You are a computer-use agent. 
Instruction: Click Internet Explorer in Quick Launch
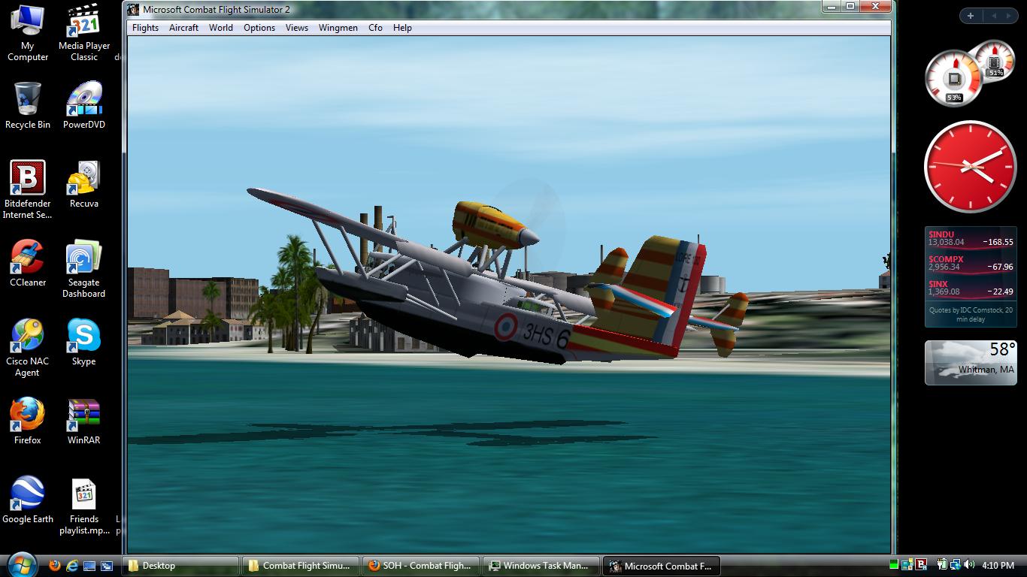click(72, 566)
